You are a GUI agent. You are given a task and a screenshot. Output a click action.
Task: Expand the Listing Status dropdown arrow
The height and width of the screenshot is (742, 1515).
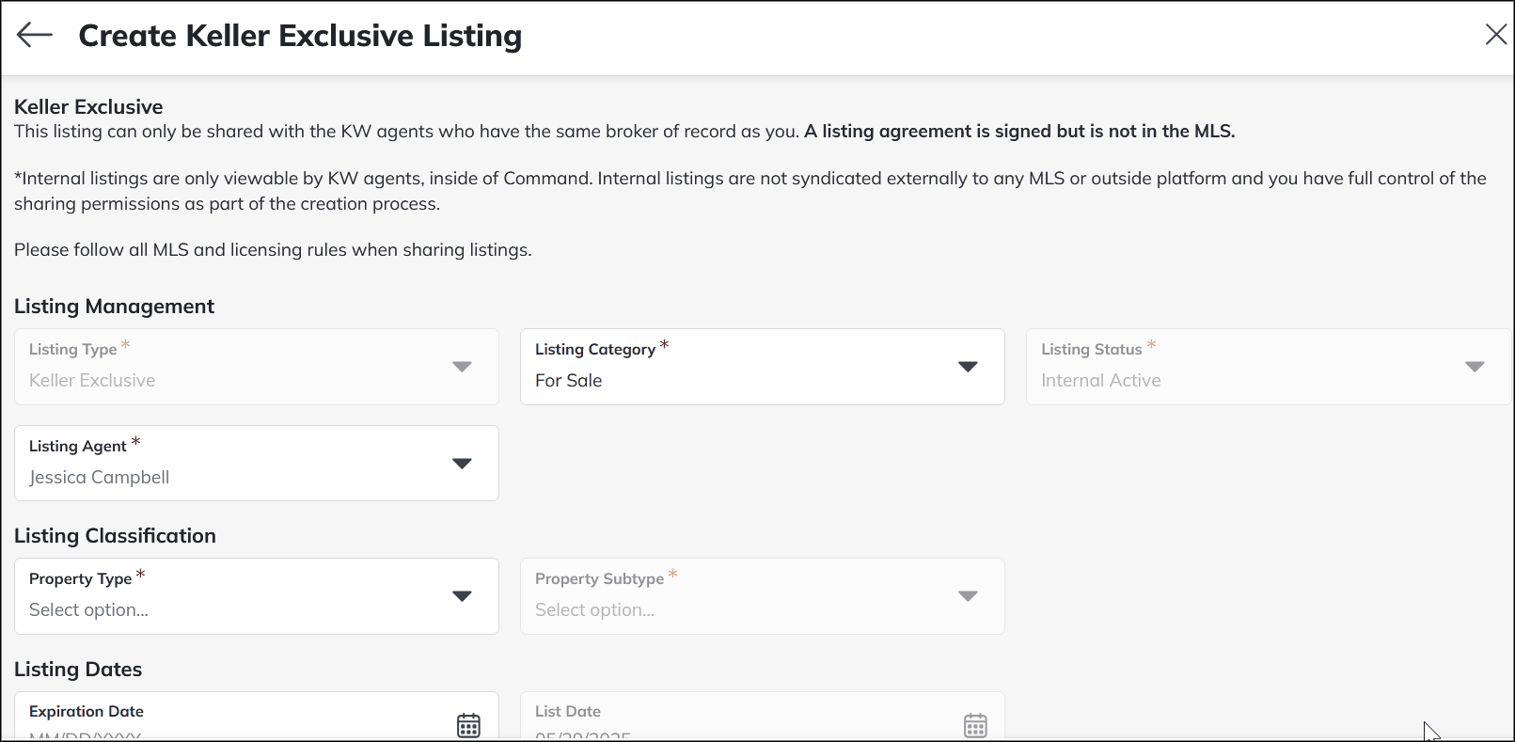point(1475,367)
